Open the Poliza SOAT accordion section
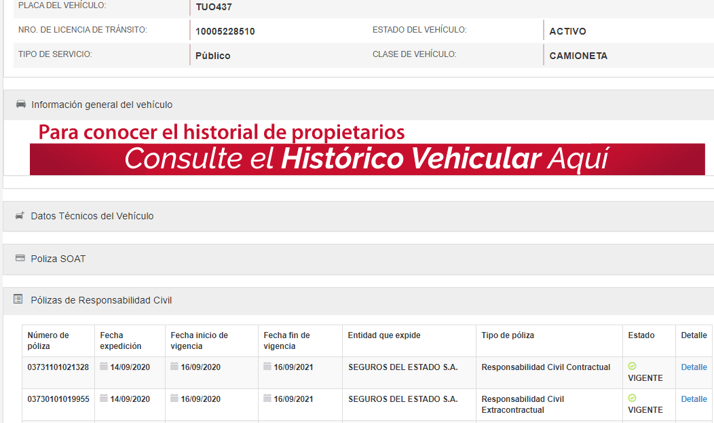This screenshot has height=423, width=714. coord(58,259)
